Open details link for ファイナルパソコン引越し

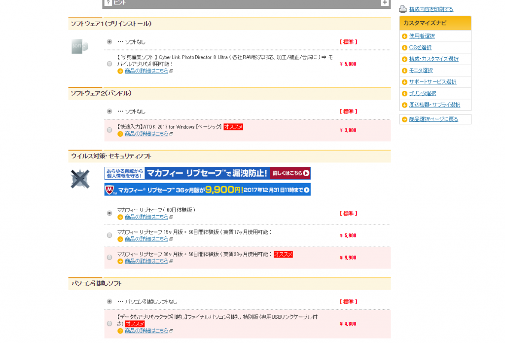pyautogui.click(x=146, y=331)
